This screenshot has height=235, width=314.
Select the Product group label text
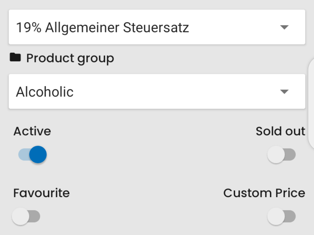coord(70,58)
